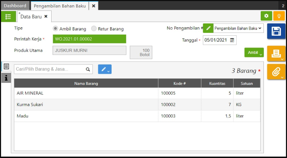
Task: Open the blue pencil edit dropdown
Action: [x=105, y=69]
